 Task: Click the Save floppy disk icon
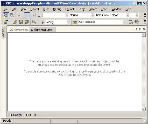[x=21, y=22]
